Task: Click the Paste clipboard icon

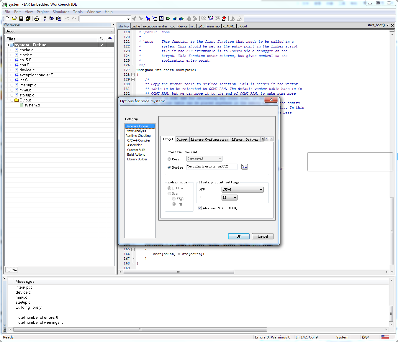Action: click(59, 19)
